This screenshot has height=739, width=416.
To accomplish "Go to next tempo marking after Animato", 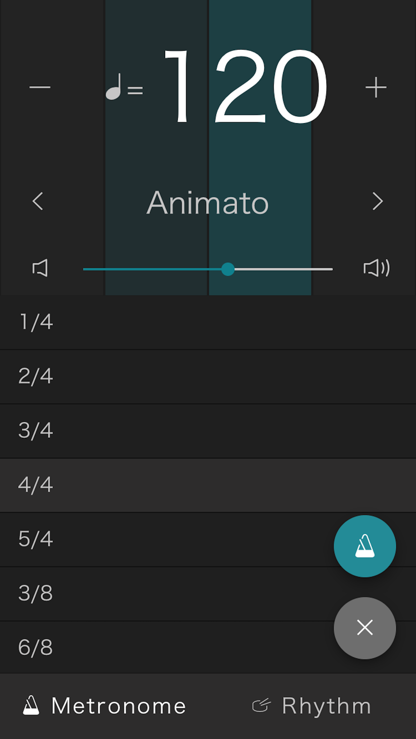I will coord(377,201).
